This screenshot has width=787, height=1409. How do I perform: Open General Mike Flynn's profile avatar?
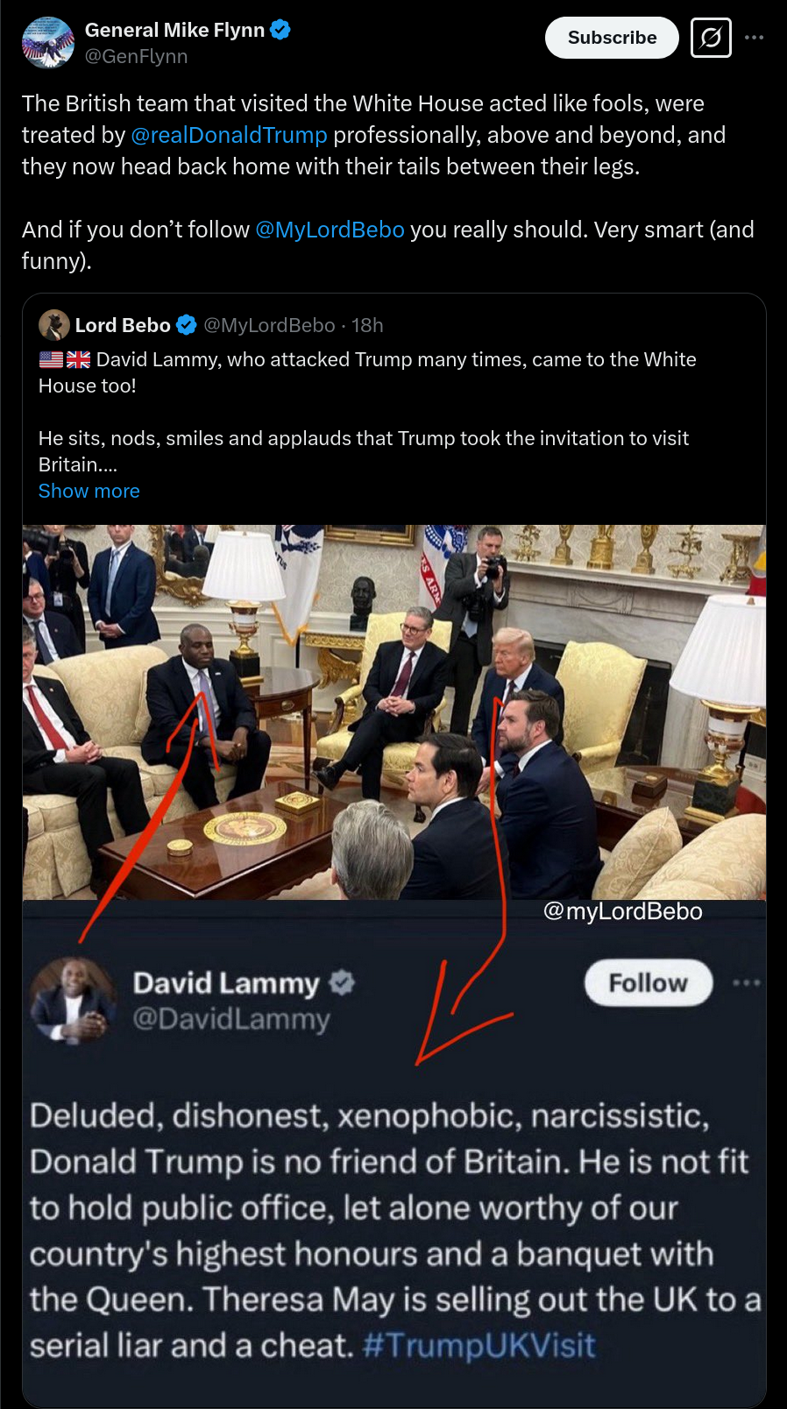pos(47,42)
